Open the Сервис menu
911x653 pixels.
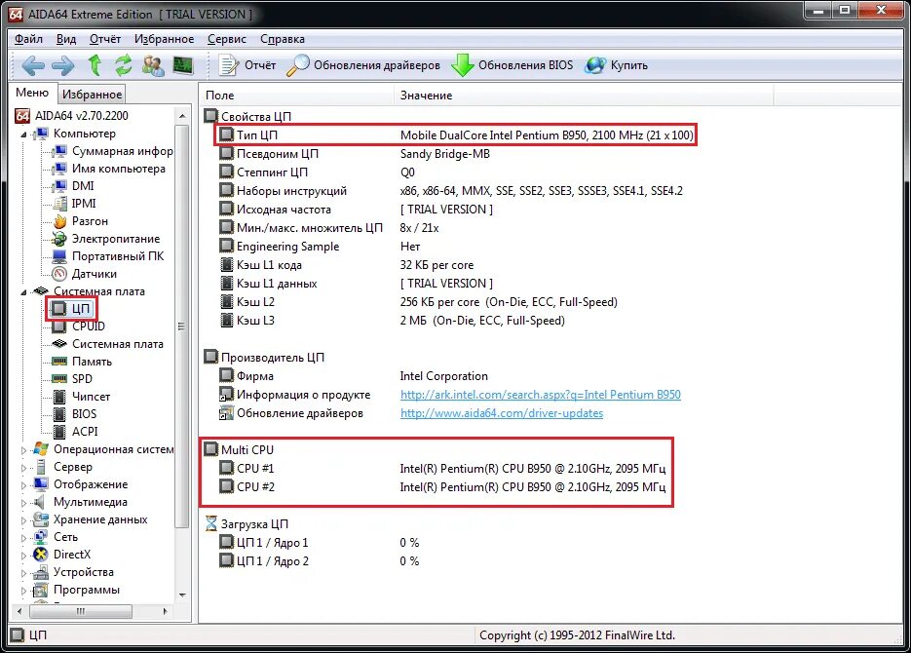coord(227,39)
